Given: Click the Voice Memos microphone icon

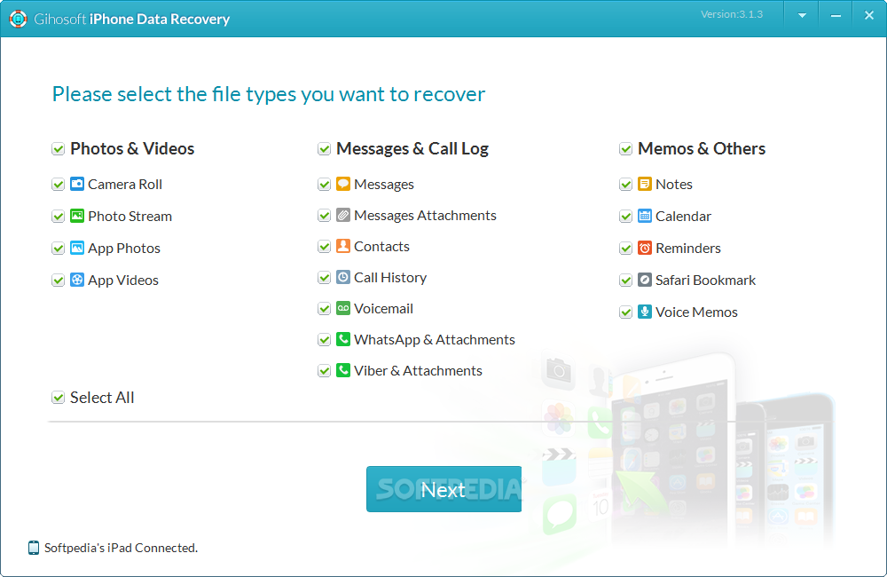Looking at the screenshot, I should [644, 312].
